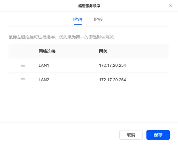
Task: Click the empty space right of LAN1's gateway
Action: click(147, 65)
